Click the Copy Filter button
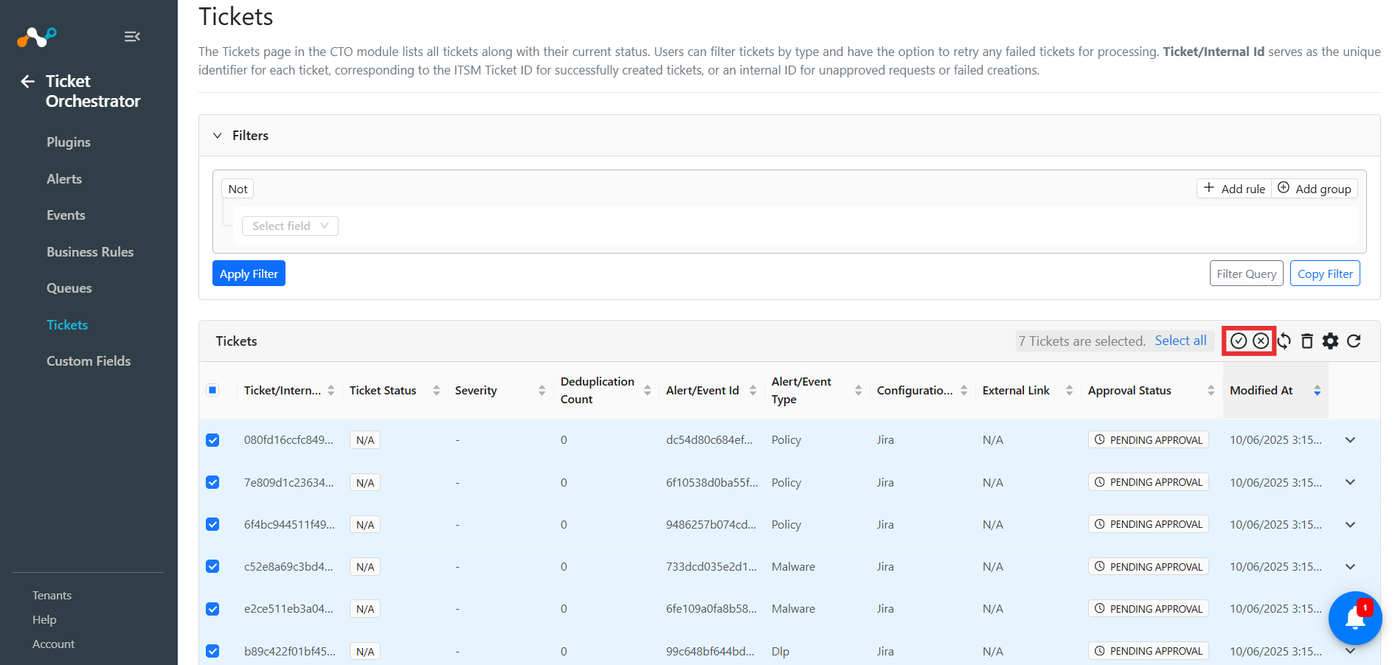This screenshot has width=1395, height=665. [x=1325, y=274]
